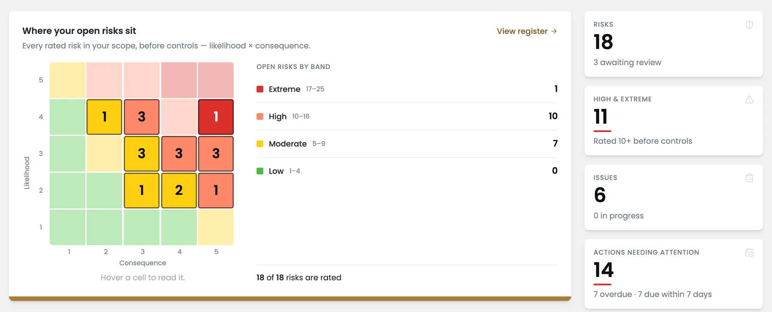Click the High band count 10

553,116
